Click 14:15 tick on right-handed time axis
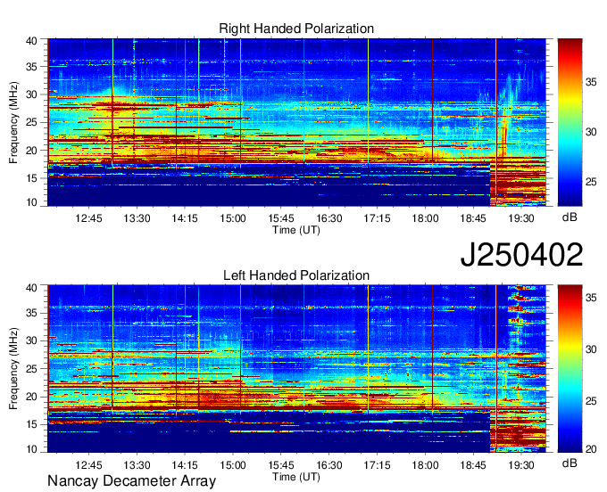607x492 pixels. 185,218
